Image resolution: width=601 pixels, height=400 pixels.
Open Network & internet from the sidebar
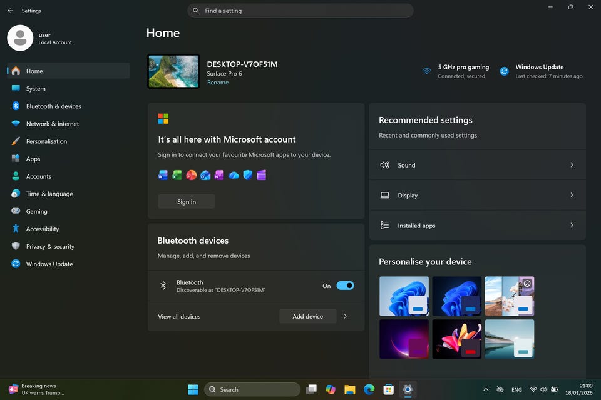pos(53,124)
